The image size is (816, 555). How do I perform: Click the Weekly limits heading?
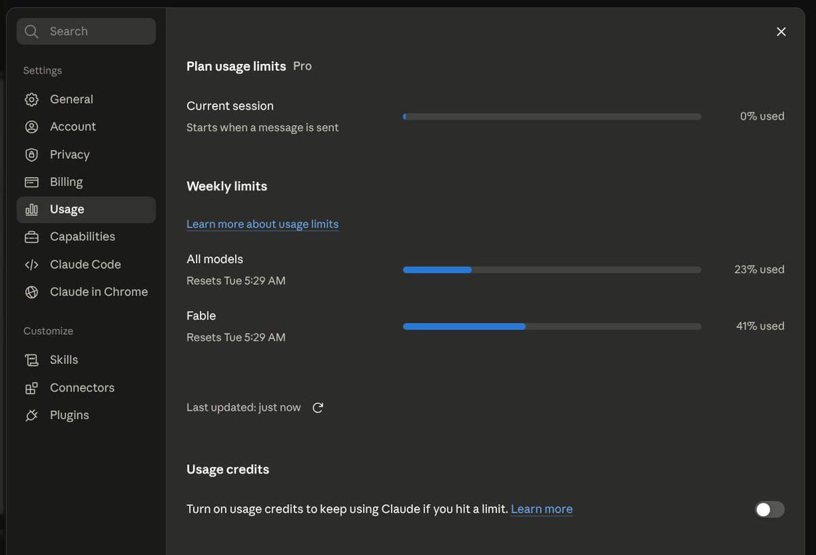(226, 186)
